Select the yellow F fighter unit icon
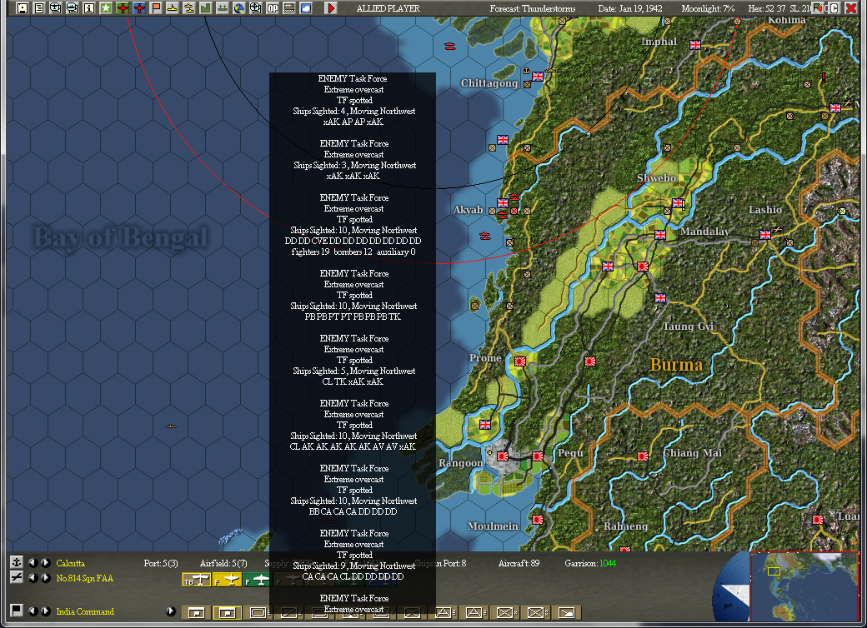Screen dimensions: 867x628 [228, 580]
